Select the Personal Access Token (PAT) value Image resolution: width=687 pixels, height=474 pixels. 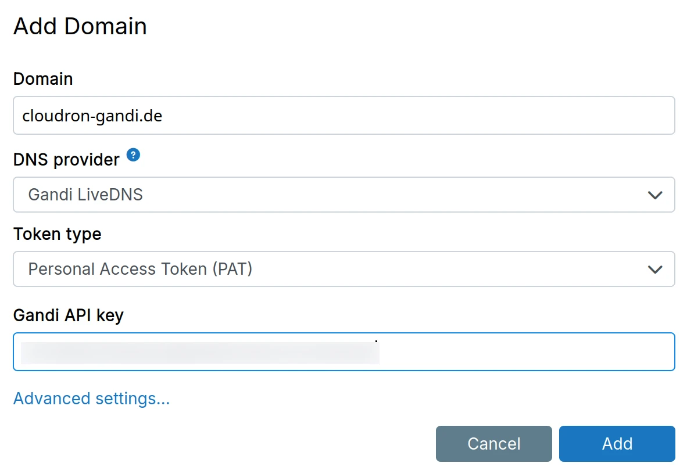[x=140, y=269]
